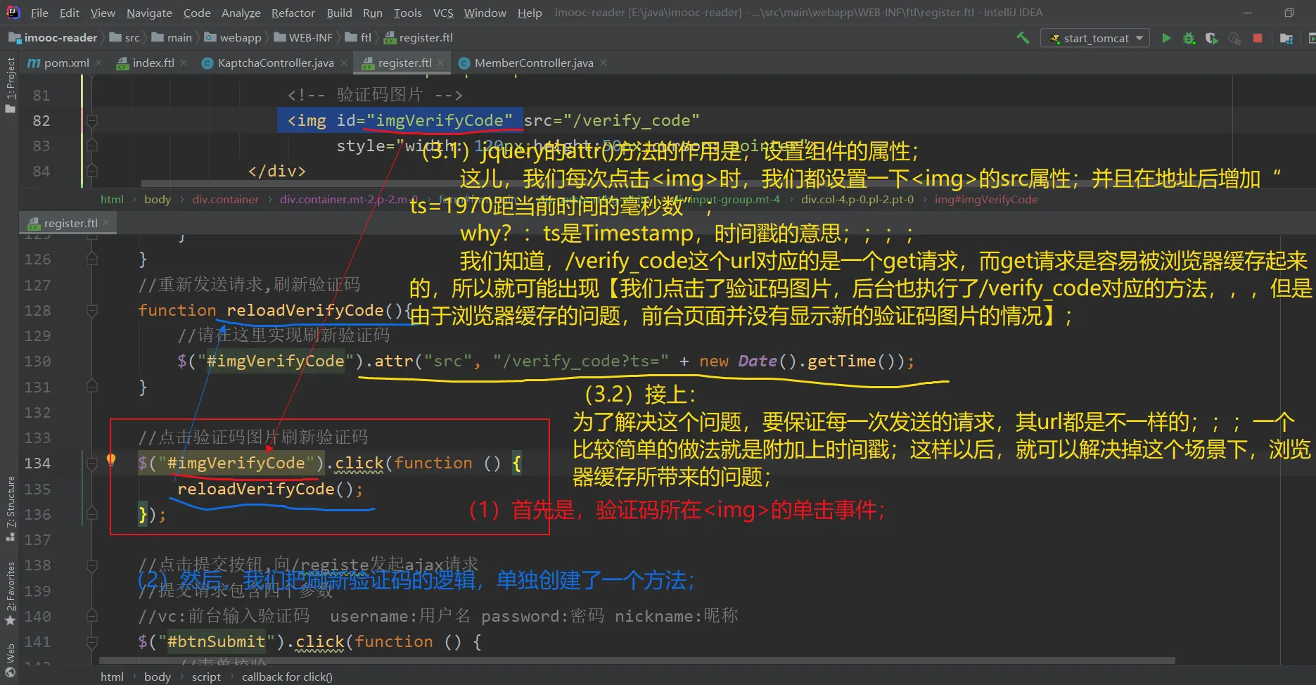
Task: Open the Window menu
Action: [x=485, y=13]
